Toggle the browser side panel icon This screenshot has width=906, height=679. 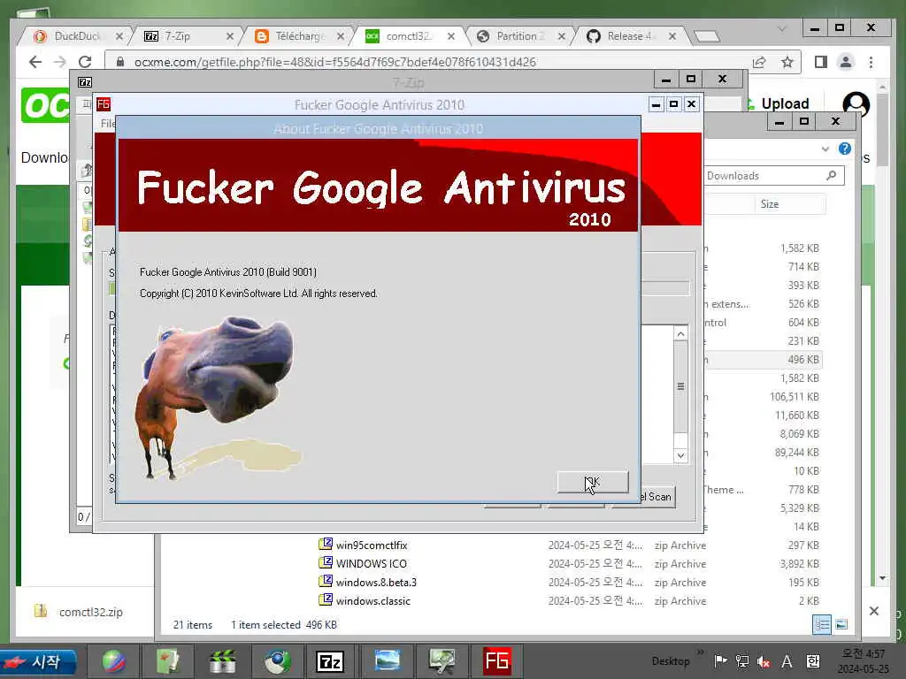pos(820,62)
